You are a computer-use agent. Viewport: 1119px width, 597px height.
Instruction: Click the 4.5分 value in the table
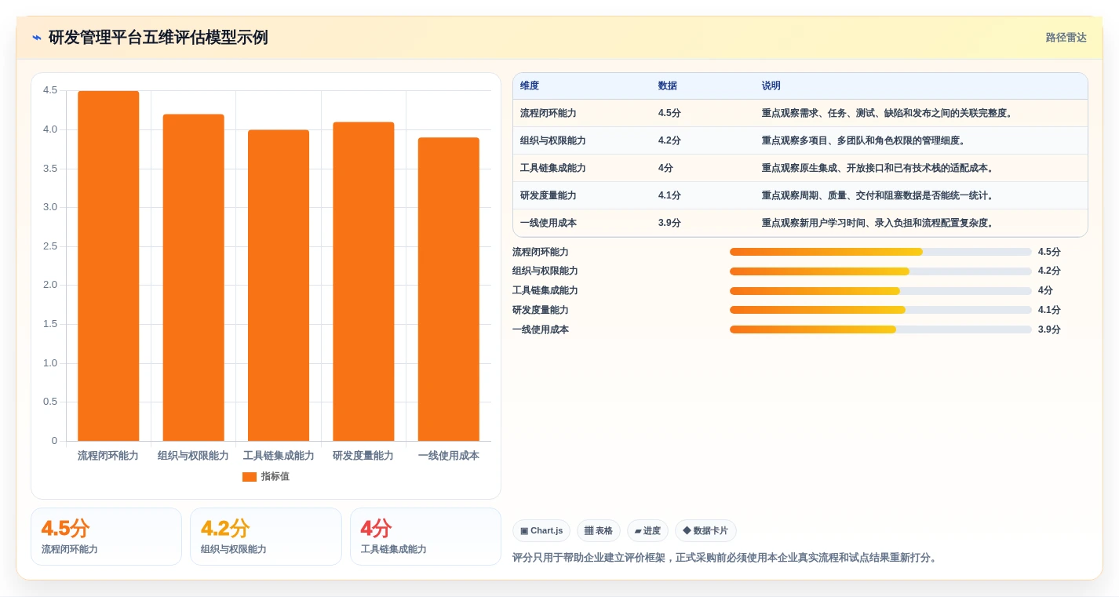669,114
